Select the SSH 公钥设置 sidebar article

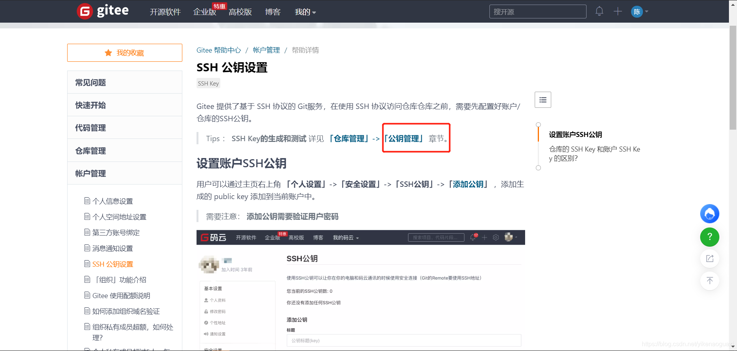113,264
